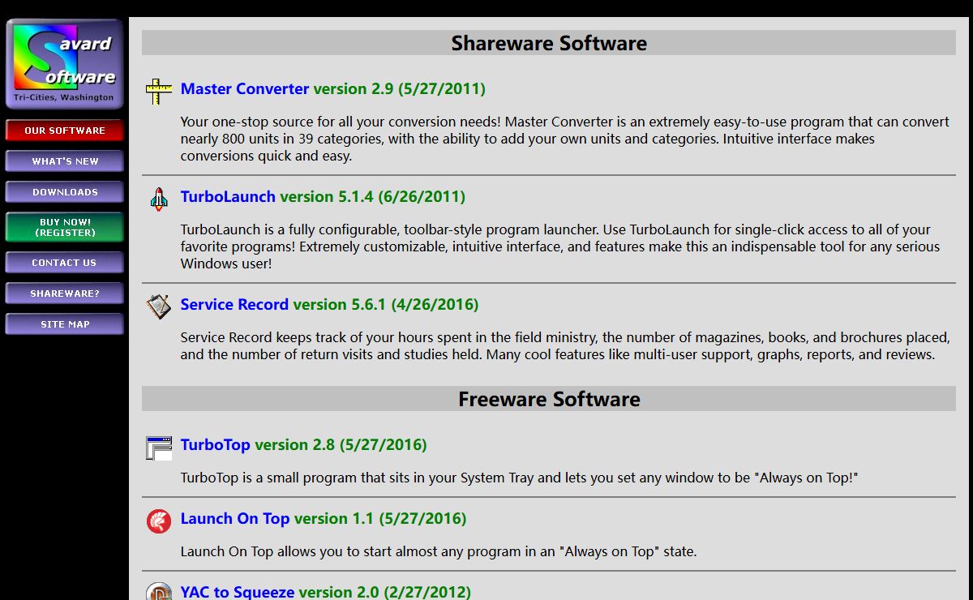973x600 pixels.
Task: Open the What's New page
Action: (x=65, y=161)
